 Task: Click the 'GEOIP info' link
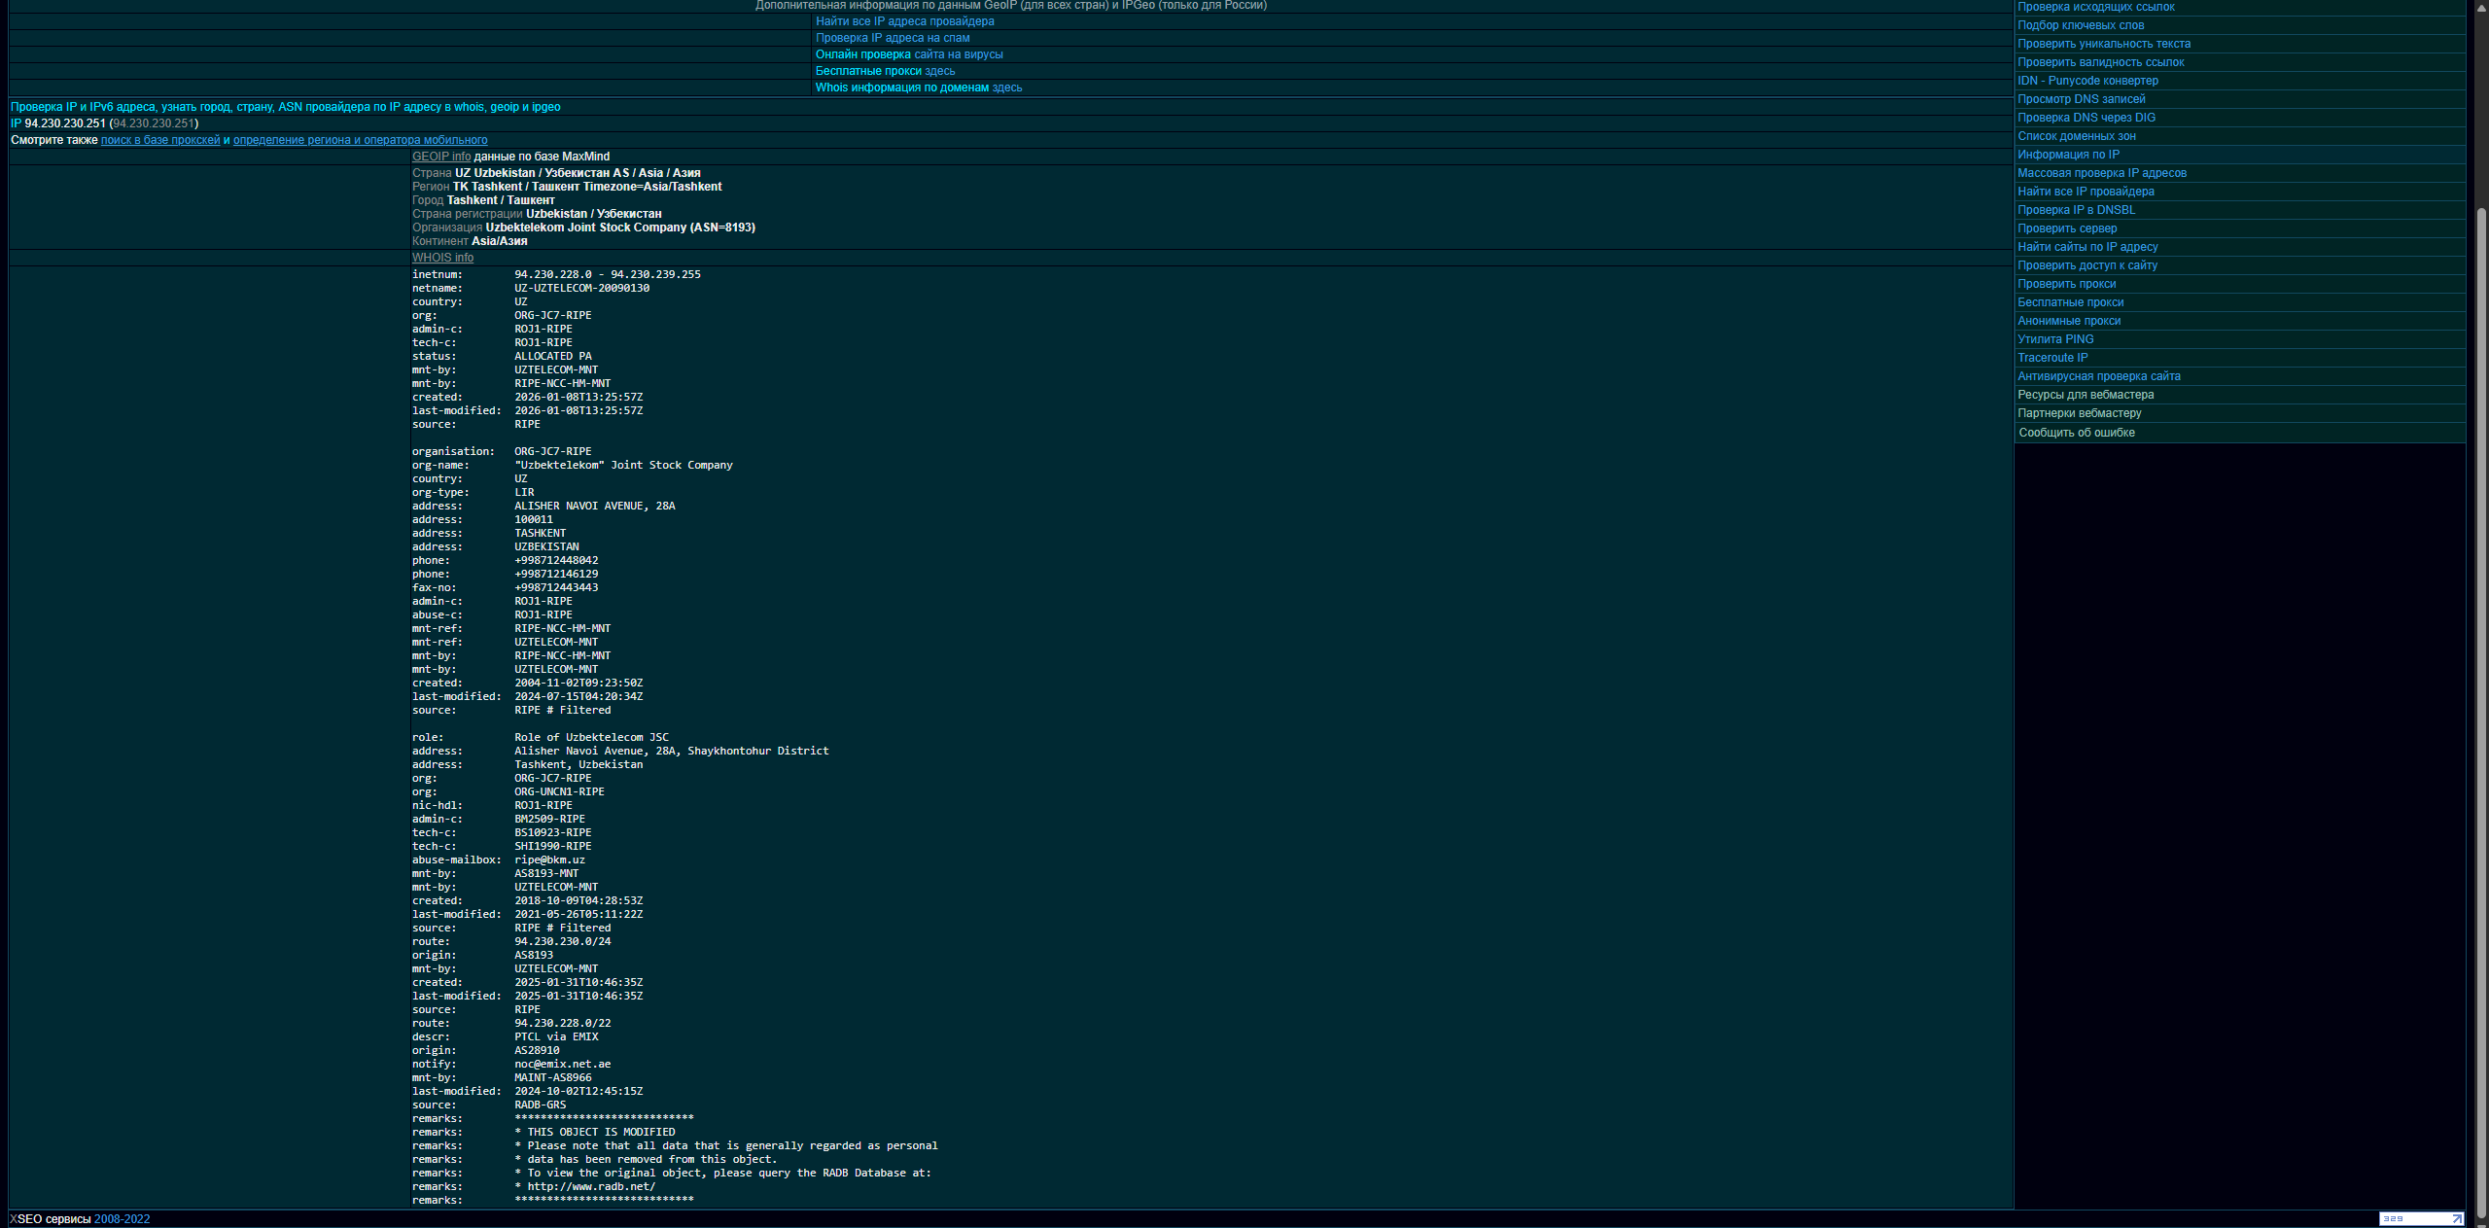pyautogui.click(x=440, y=157)
